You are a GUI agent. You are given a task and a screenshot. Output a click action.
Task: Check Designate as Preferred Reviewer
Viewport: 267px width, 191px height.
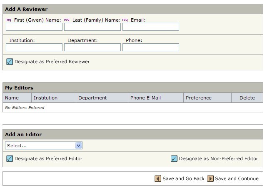pos(10,62)
